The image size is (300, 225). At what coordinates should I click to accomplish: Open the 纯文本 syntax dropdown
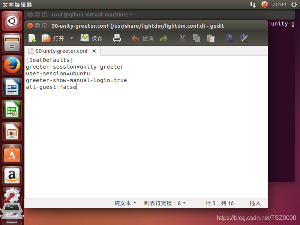click(125, 203)
